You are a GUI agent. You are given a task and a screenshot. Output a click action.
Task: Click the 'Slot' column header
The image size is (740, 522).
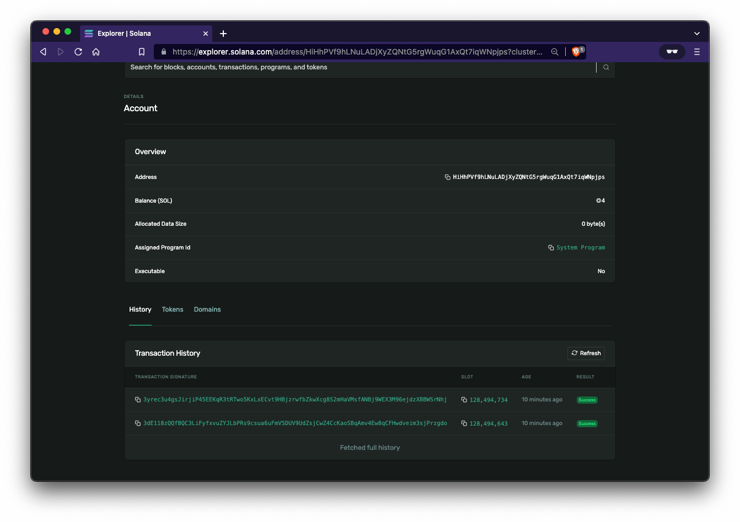467,377
